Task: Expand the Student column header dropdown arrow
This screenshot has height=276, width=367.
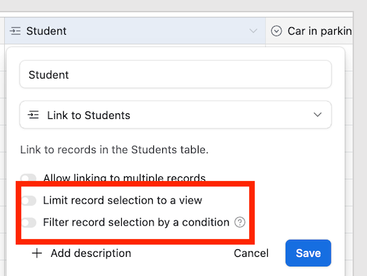Action: [x=253, y=31]
